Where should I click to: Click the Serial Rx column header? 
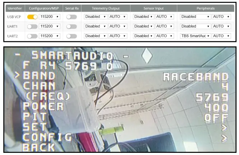(x=72, y=8)
